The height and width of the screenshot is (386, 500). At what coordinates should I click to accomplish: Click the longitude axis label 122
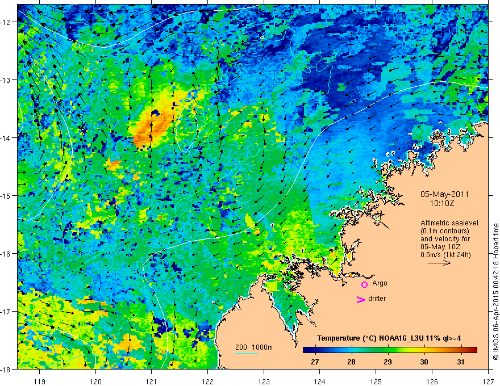click(x=207, y=381)
